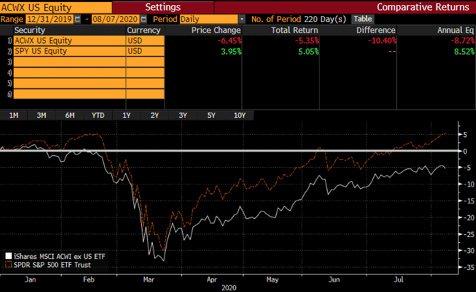Click the Difference column header
Screen dimensions: 476x292
coord(376,30)
